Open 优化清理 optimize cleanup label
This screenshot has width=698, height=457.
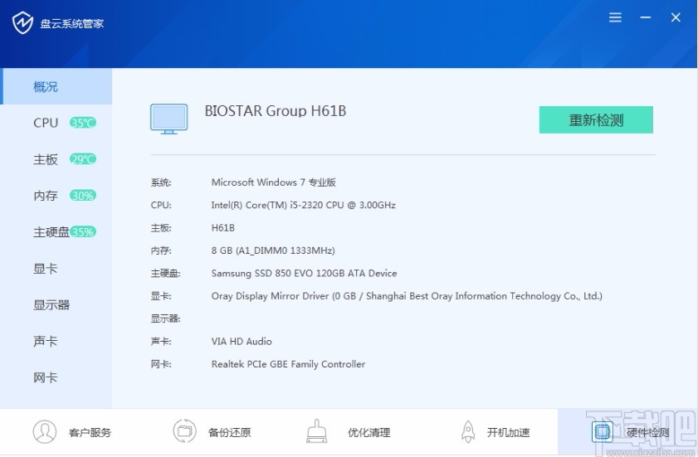tap(369, 432)
